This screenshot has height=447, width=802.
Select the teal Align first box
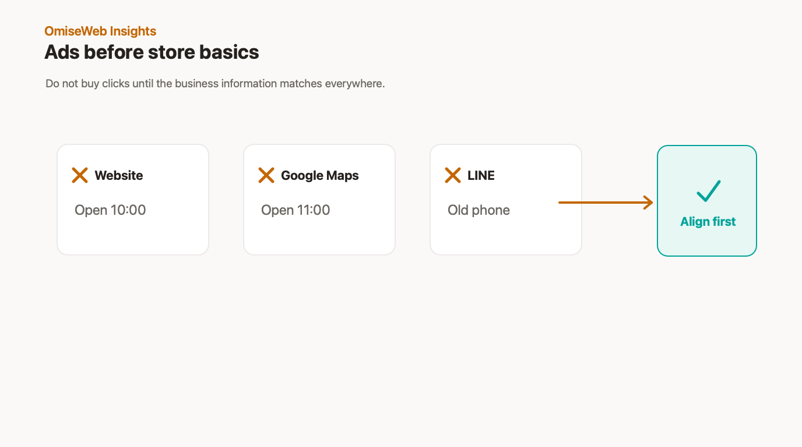tap(707, 201)
